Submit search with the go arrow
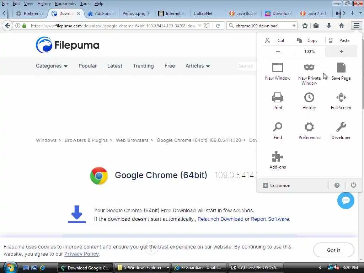This screenshot has height=273, width=364. click(294, 26)
